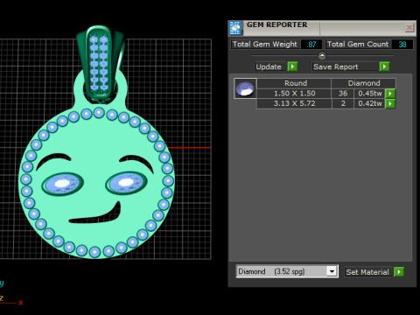Screen dimensions: 420x315
Task: Open the Diamond (3.52 spg) material dropdown
Action: [332, 271]
